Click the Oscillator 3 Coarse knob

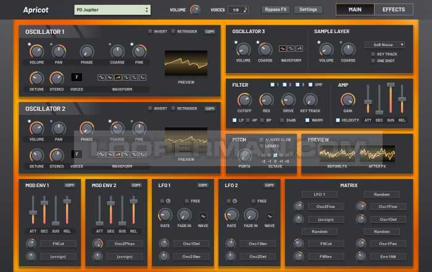click(265, 50)
